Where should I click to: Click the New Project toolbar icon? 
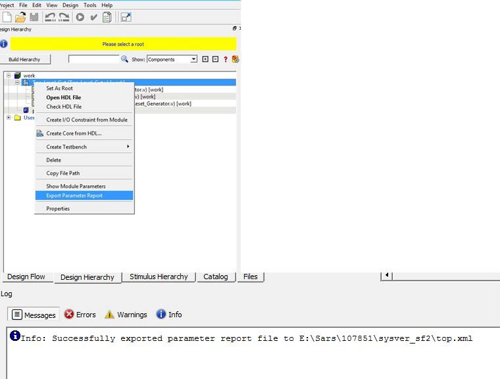point(7,17)
